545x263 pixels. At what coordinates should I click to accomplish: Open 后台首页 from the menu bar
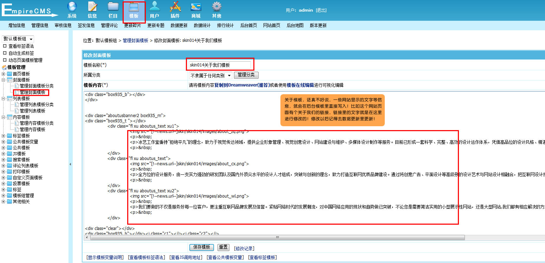pos(249,25)
